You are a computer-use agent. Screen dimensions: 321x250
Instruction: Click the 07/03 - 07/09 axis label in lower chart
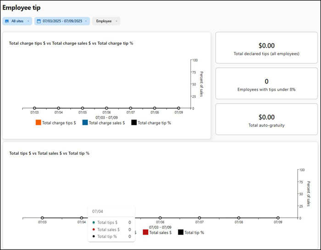click(x=160, y=227)
